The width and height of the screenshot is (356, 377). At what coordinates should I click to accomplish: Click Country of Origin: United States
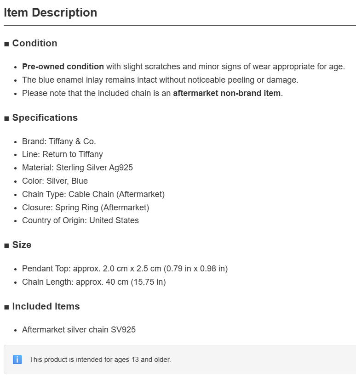[80, 220]
